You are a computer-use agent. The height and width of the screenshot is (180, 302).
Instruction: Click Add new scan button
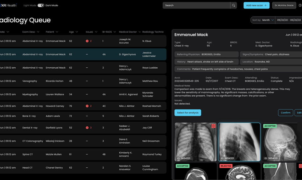(x=256, y=5)
